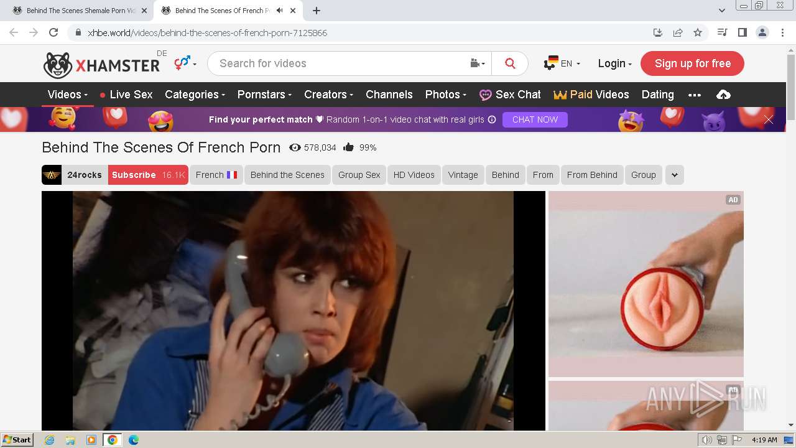Expand the Photos menu

(445, 95)
